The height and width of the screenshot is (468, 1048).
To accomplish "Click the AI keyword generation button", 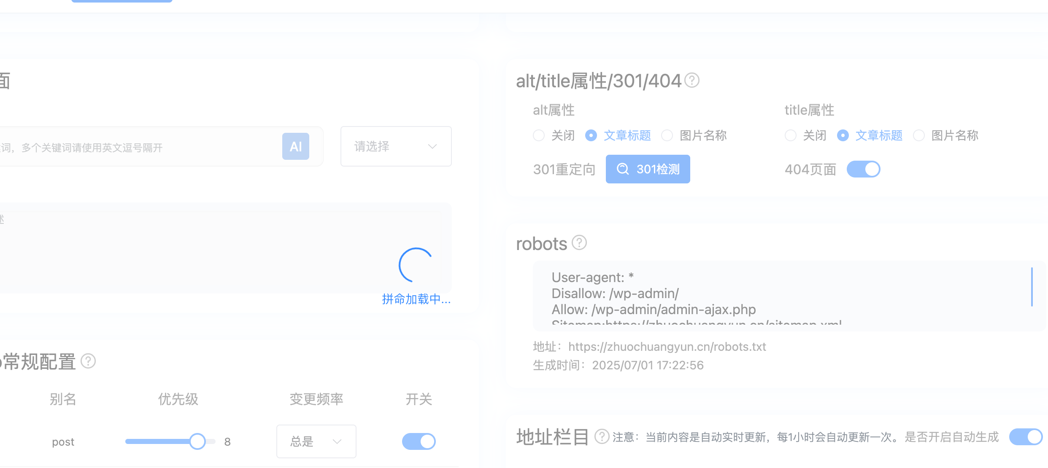I will pos(295,146).
